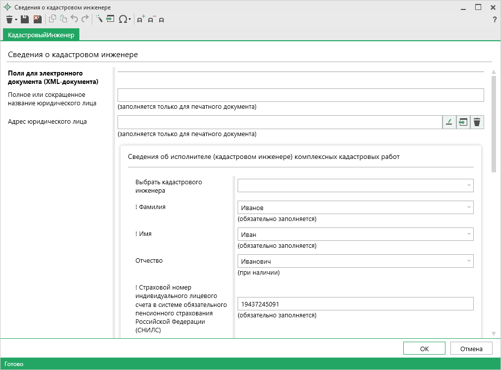
Task: Click the legal entity name input field
Action: pyautogui.click(x=300, y=95)
